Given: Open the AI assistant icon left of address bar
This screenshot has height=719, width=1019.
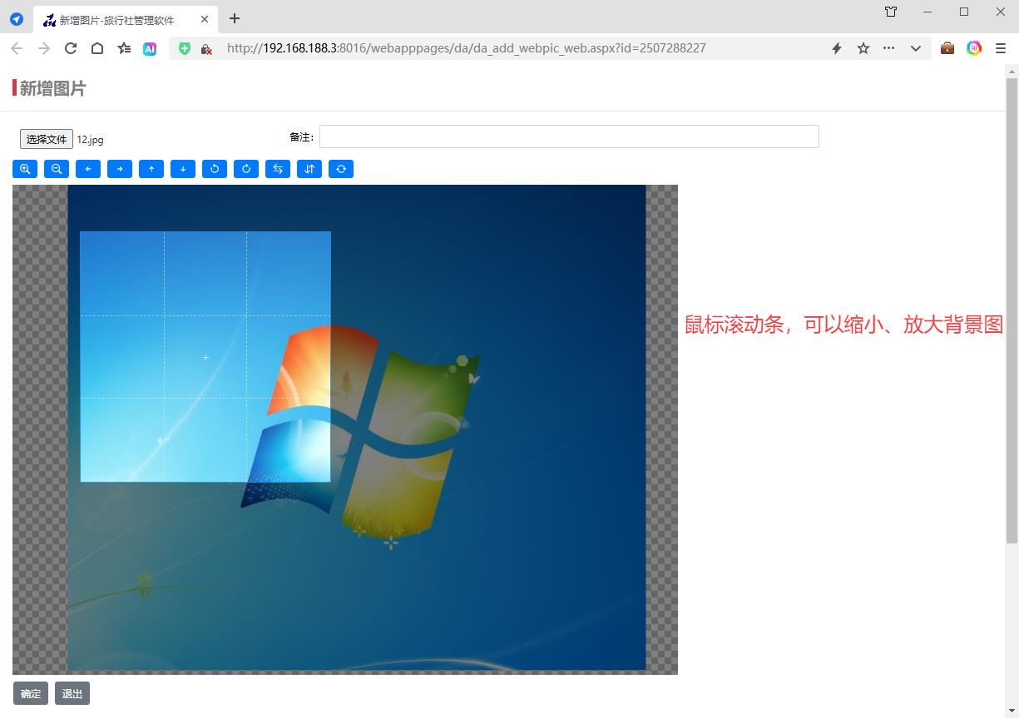Looking at the screenshot, I should [x=150, y=48].
